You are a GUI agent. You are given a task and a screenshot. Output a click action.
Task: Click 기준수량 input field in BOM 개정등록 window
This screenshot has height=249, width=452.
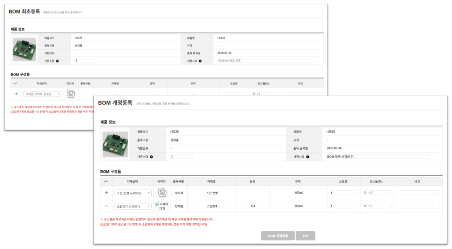(x=182, y=157)
